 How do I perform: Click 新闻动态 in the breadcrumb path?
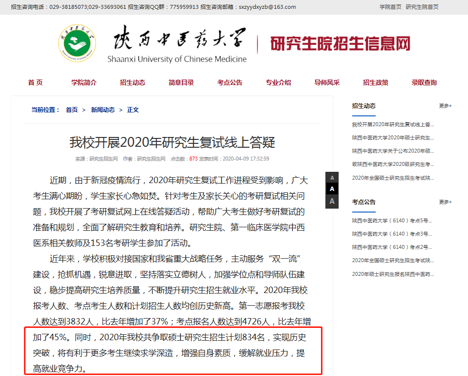coord(102,110)
